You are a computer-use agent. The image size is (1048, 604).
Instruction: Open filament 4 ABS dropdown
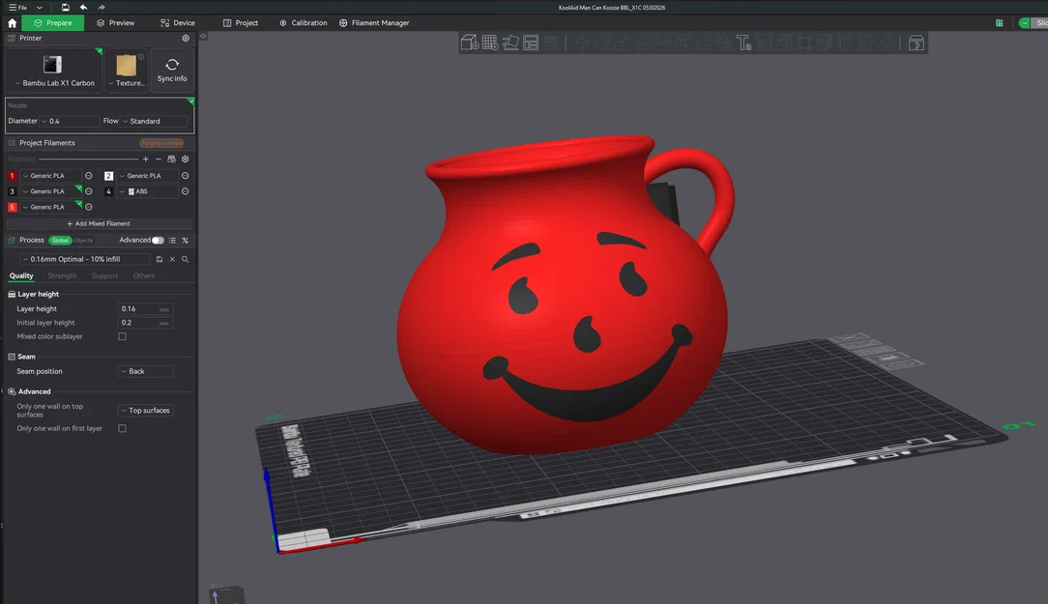(x=148, y=191)
